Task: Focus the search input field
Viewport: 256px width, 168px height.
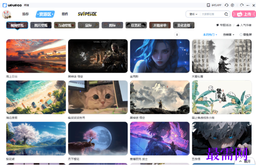Action: pyautogui.click(x=212, y=14)
